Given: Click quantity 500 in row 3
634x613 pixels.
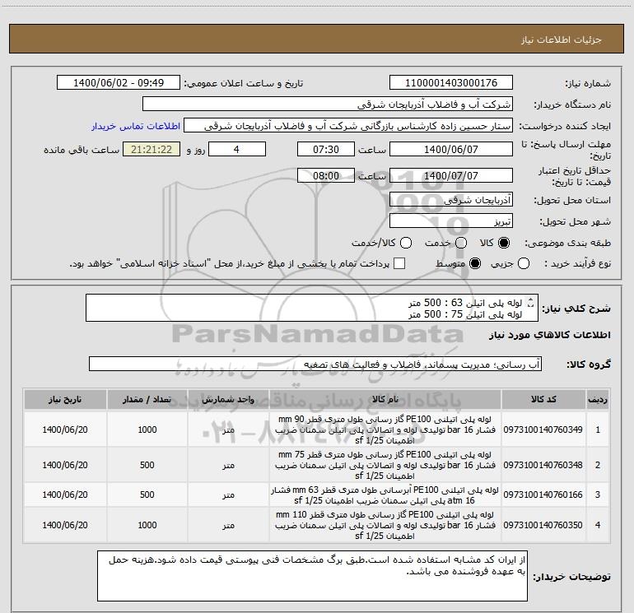Looking at the screenshot, I should click(147, 495).
